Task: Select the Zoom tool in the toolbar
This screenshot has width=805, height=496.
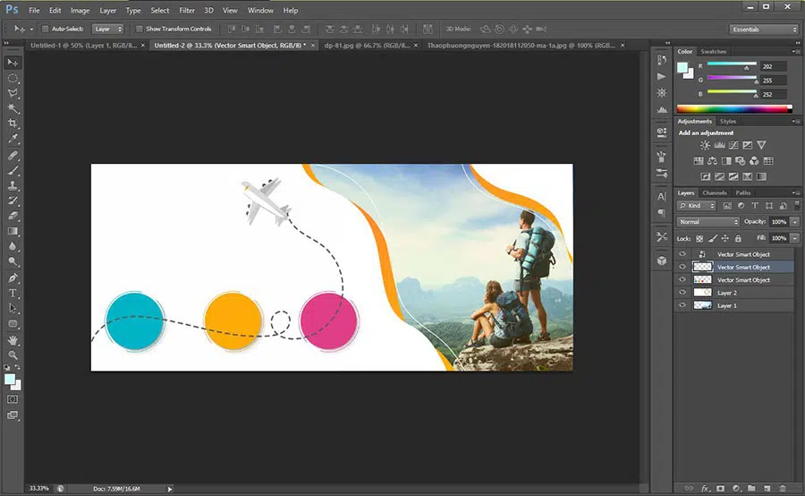Action: click(13, 355)
